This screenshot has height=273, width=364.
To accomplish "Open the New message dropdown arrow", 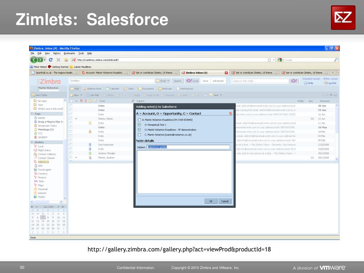I will tap(81, 95).
